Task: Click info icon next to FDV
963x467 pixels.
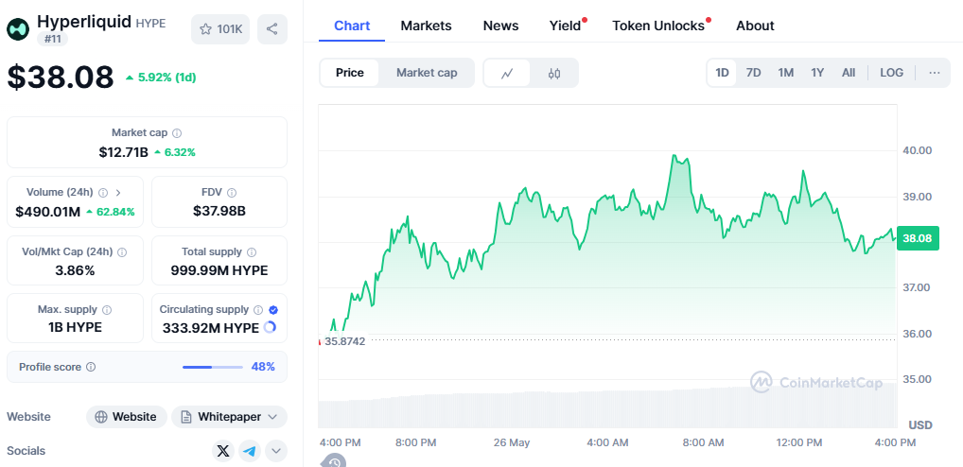Action: click(x=232, y=193)
